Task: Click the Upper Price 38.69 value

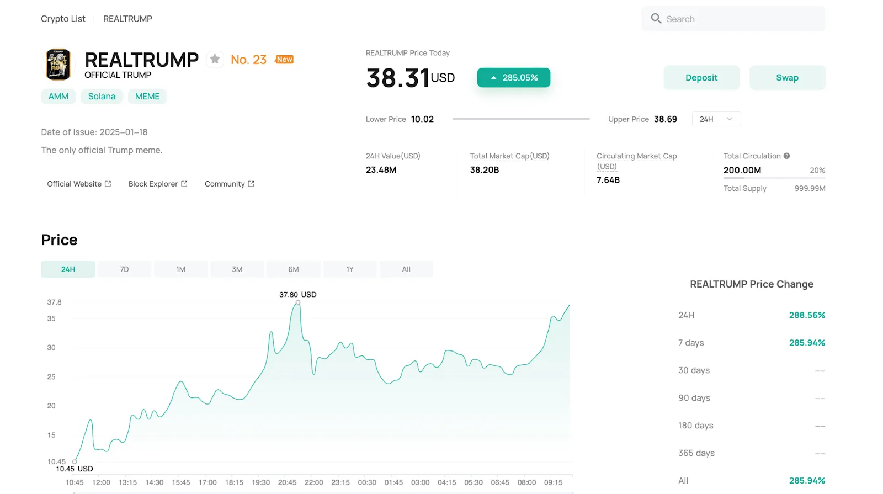Action: 666,119
